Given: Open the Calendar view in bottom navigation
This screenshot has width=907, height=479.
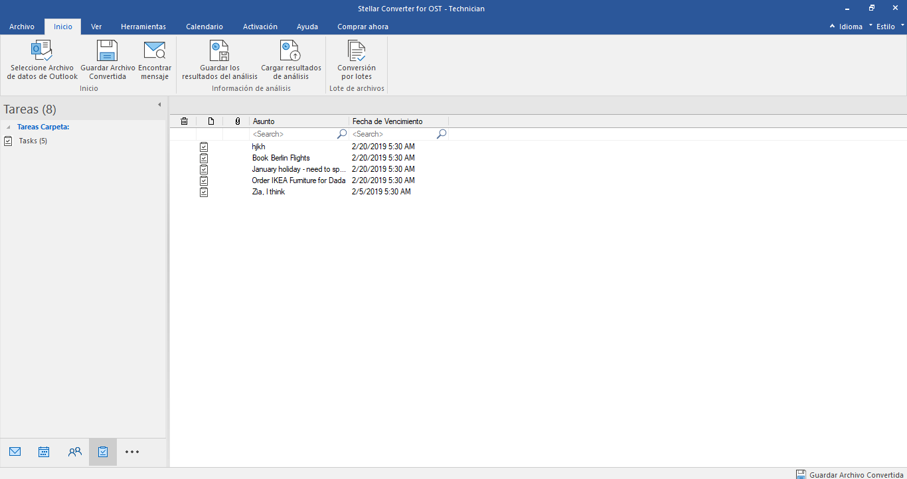Looking at the screenshot, I should tap(44, 452).
